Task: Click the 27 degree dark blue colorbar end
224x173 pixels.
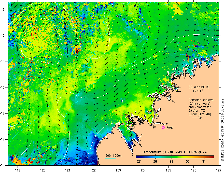Action: tap(137, 157)
